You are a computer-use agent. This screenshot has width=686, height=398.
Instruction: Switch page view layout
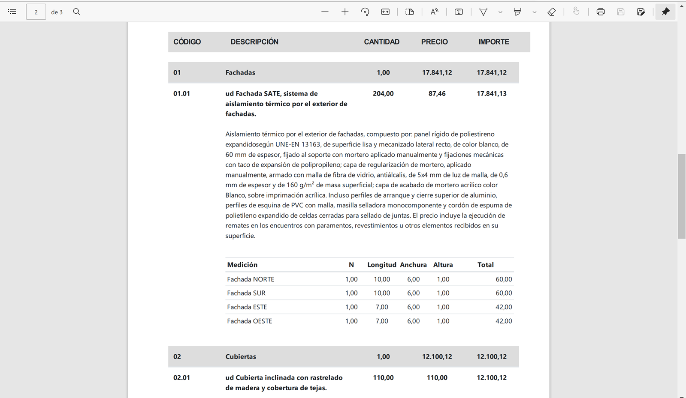(x=410, y=12)
